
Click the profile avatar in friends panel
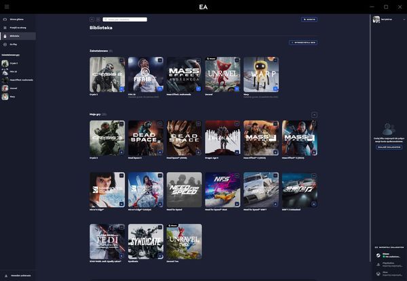click(376, 20)
